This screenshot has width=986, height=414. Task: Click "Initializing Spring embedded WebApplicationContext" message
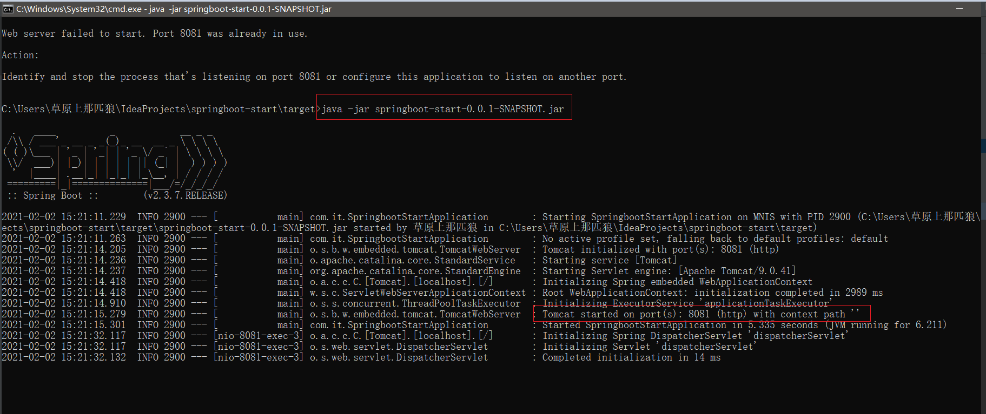(x=677, y=282)
